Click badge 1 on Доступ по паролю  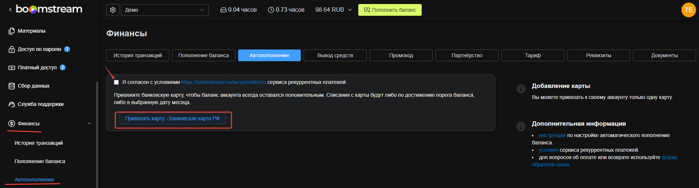67,49
